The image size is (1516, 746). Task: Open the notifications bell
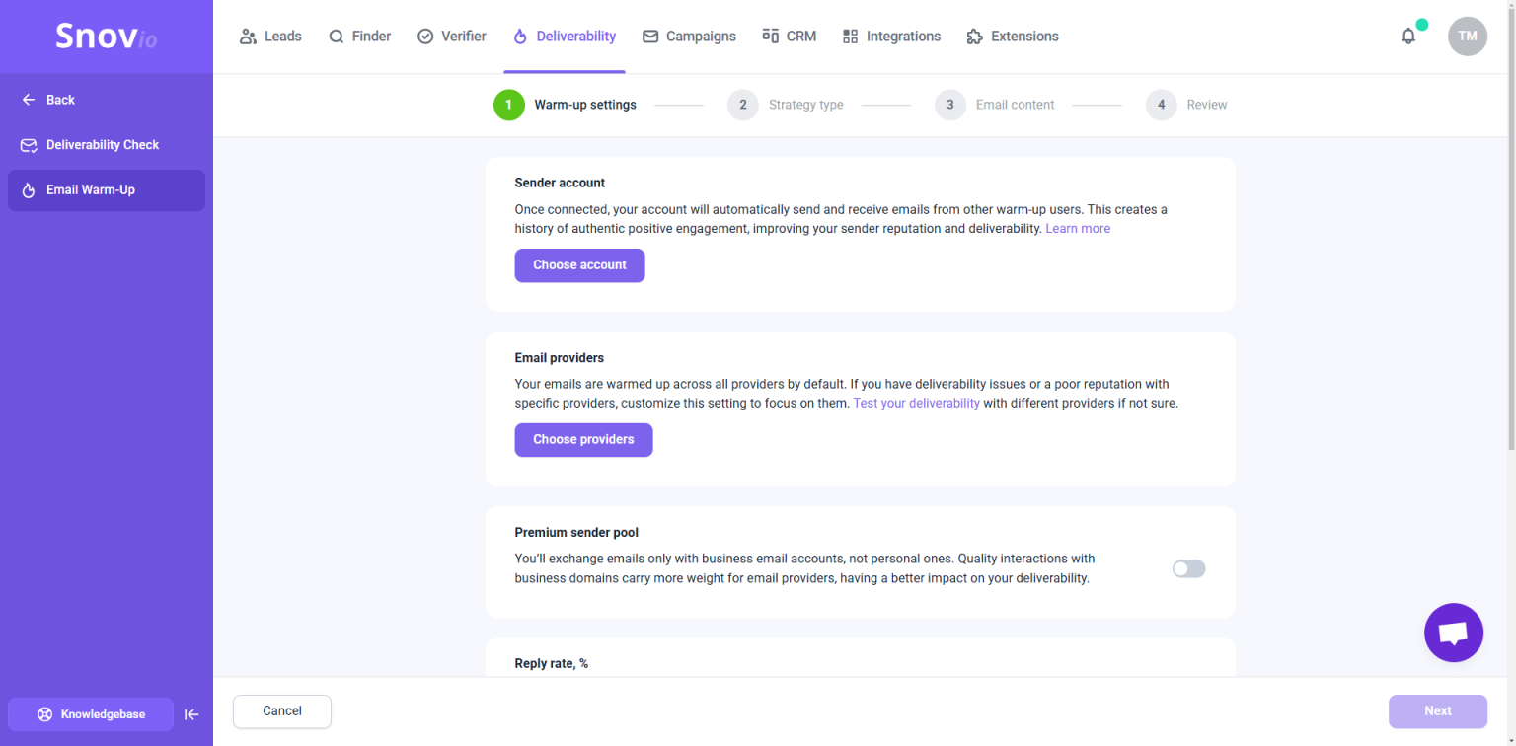[1408, 37]
